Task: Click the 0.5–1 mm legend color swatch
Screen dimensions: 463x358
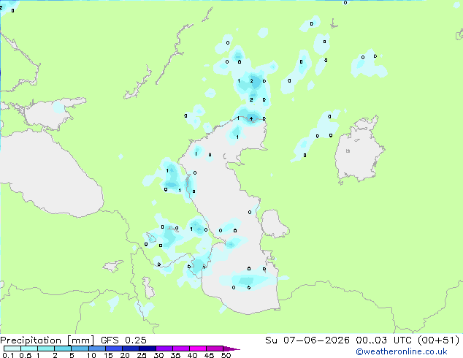Action: point(29,349)
